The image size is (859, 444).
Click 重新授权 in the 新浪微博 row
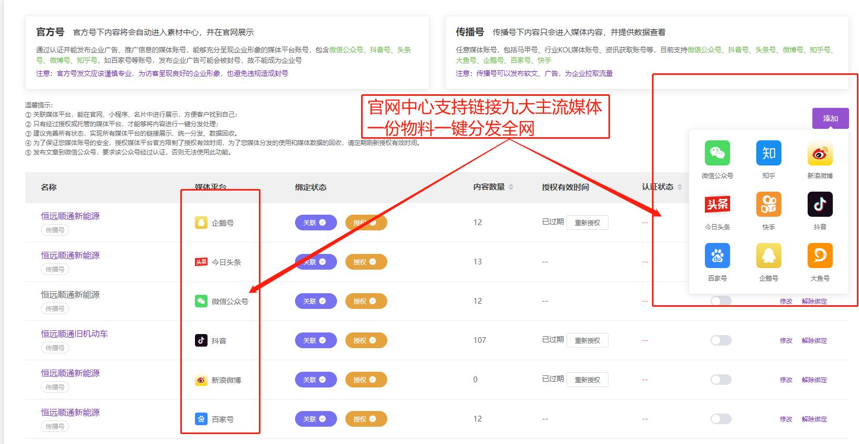pyautogui.click(x=587, y=380)
